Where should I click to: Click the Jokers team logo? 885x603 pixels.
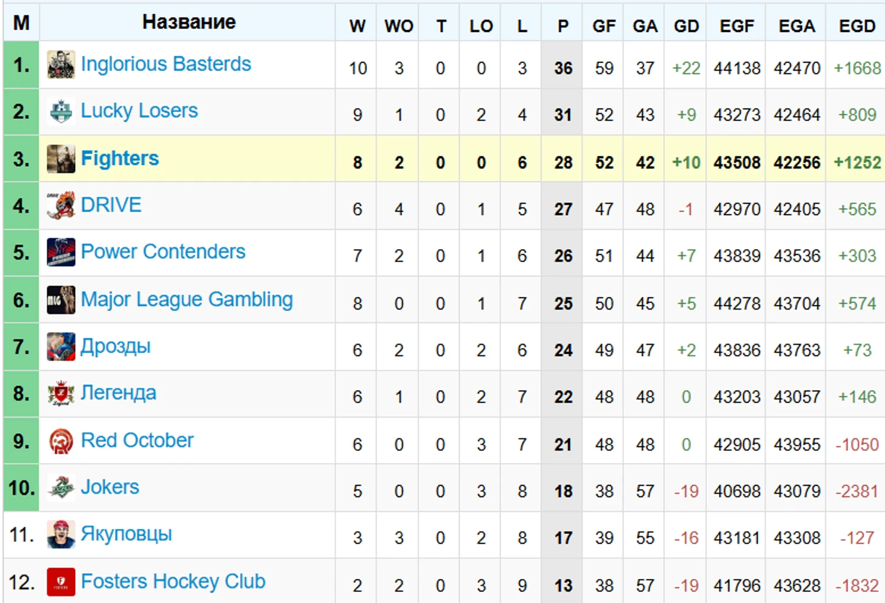click(61, 488)
